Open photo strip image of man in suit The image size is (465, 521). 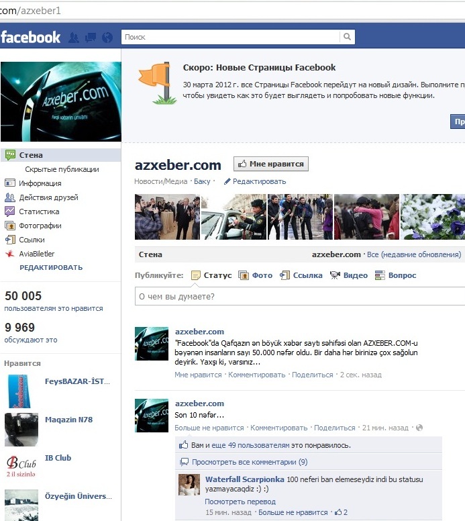point(167,217)
